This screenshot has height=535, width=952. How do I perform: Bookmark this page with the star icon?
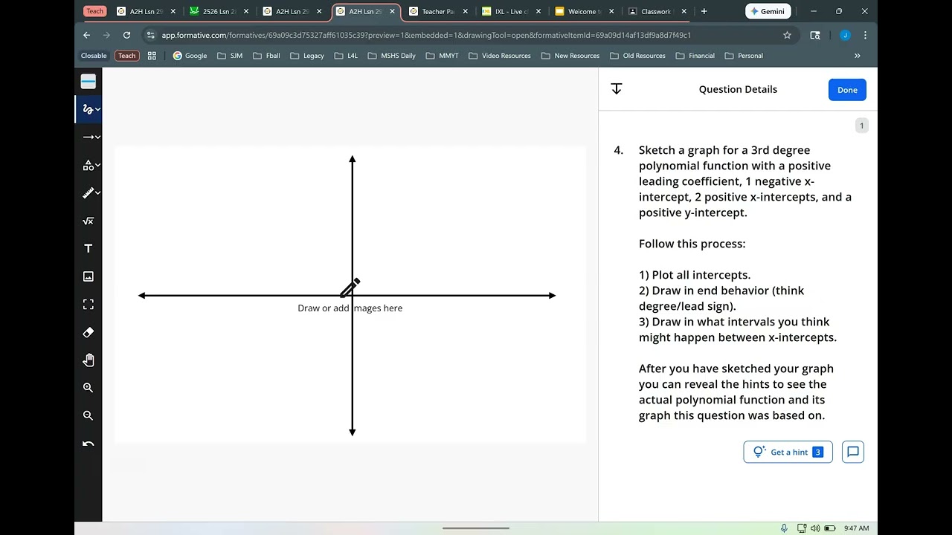(787, 35)
